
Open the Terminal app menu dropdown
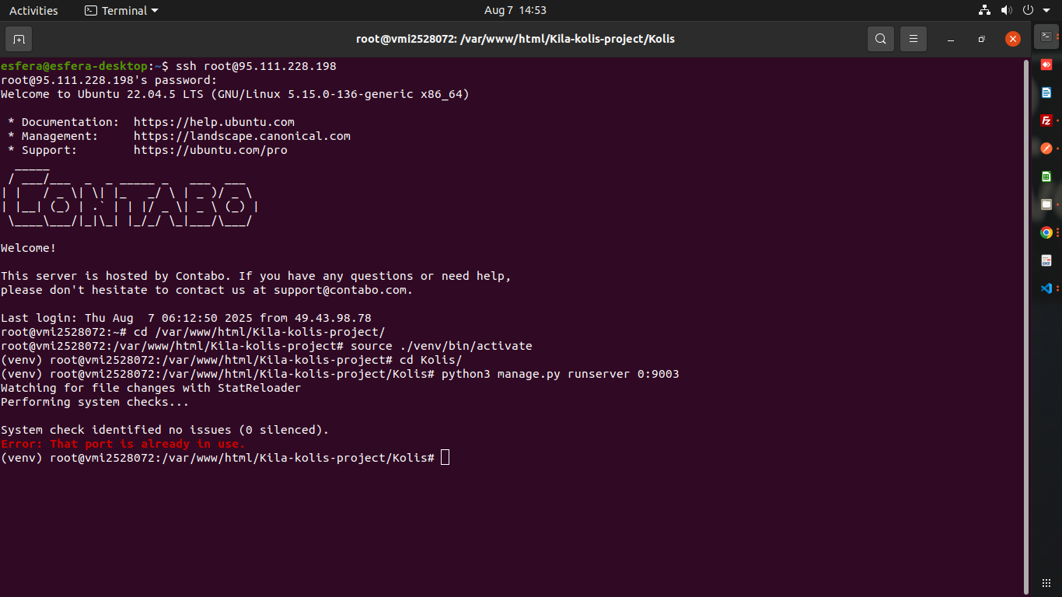click(121, 10)
